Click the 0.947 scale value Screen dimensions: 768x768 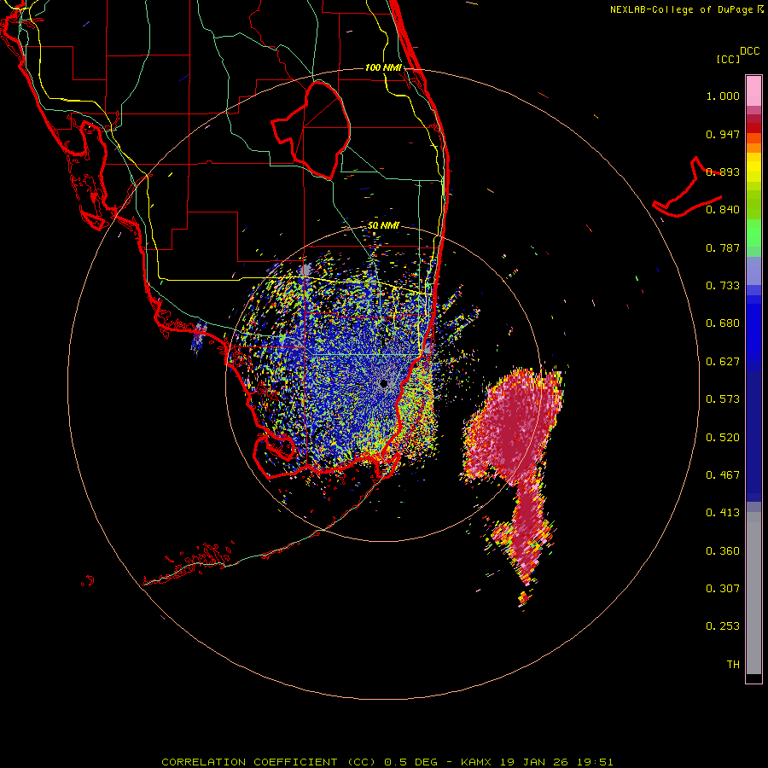point(723,135)
